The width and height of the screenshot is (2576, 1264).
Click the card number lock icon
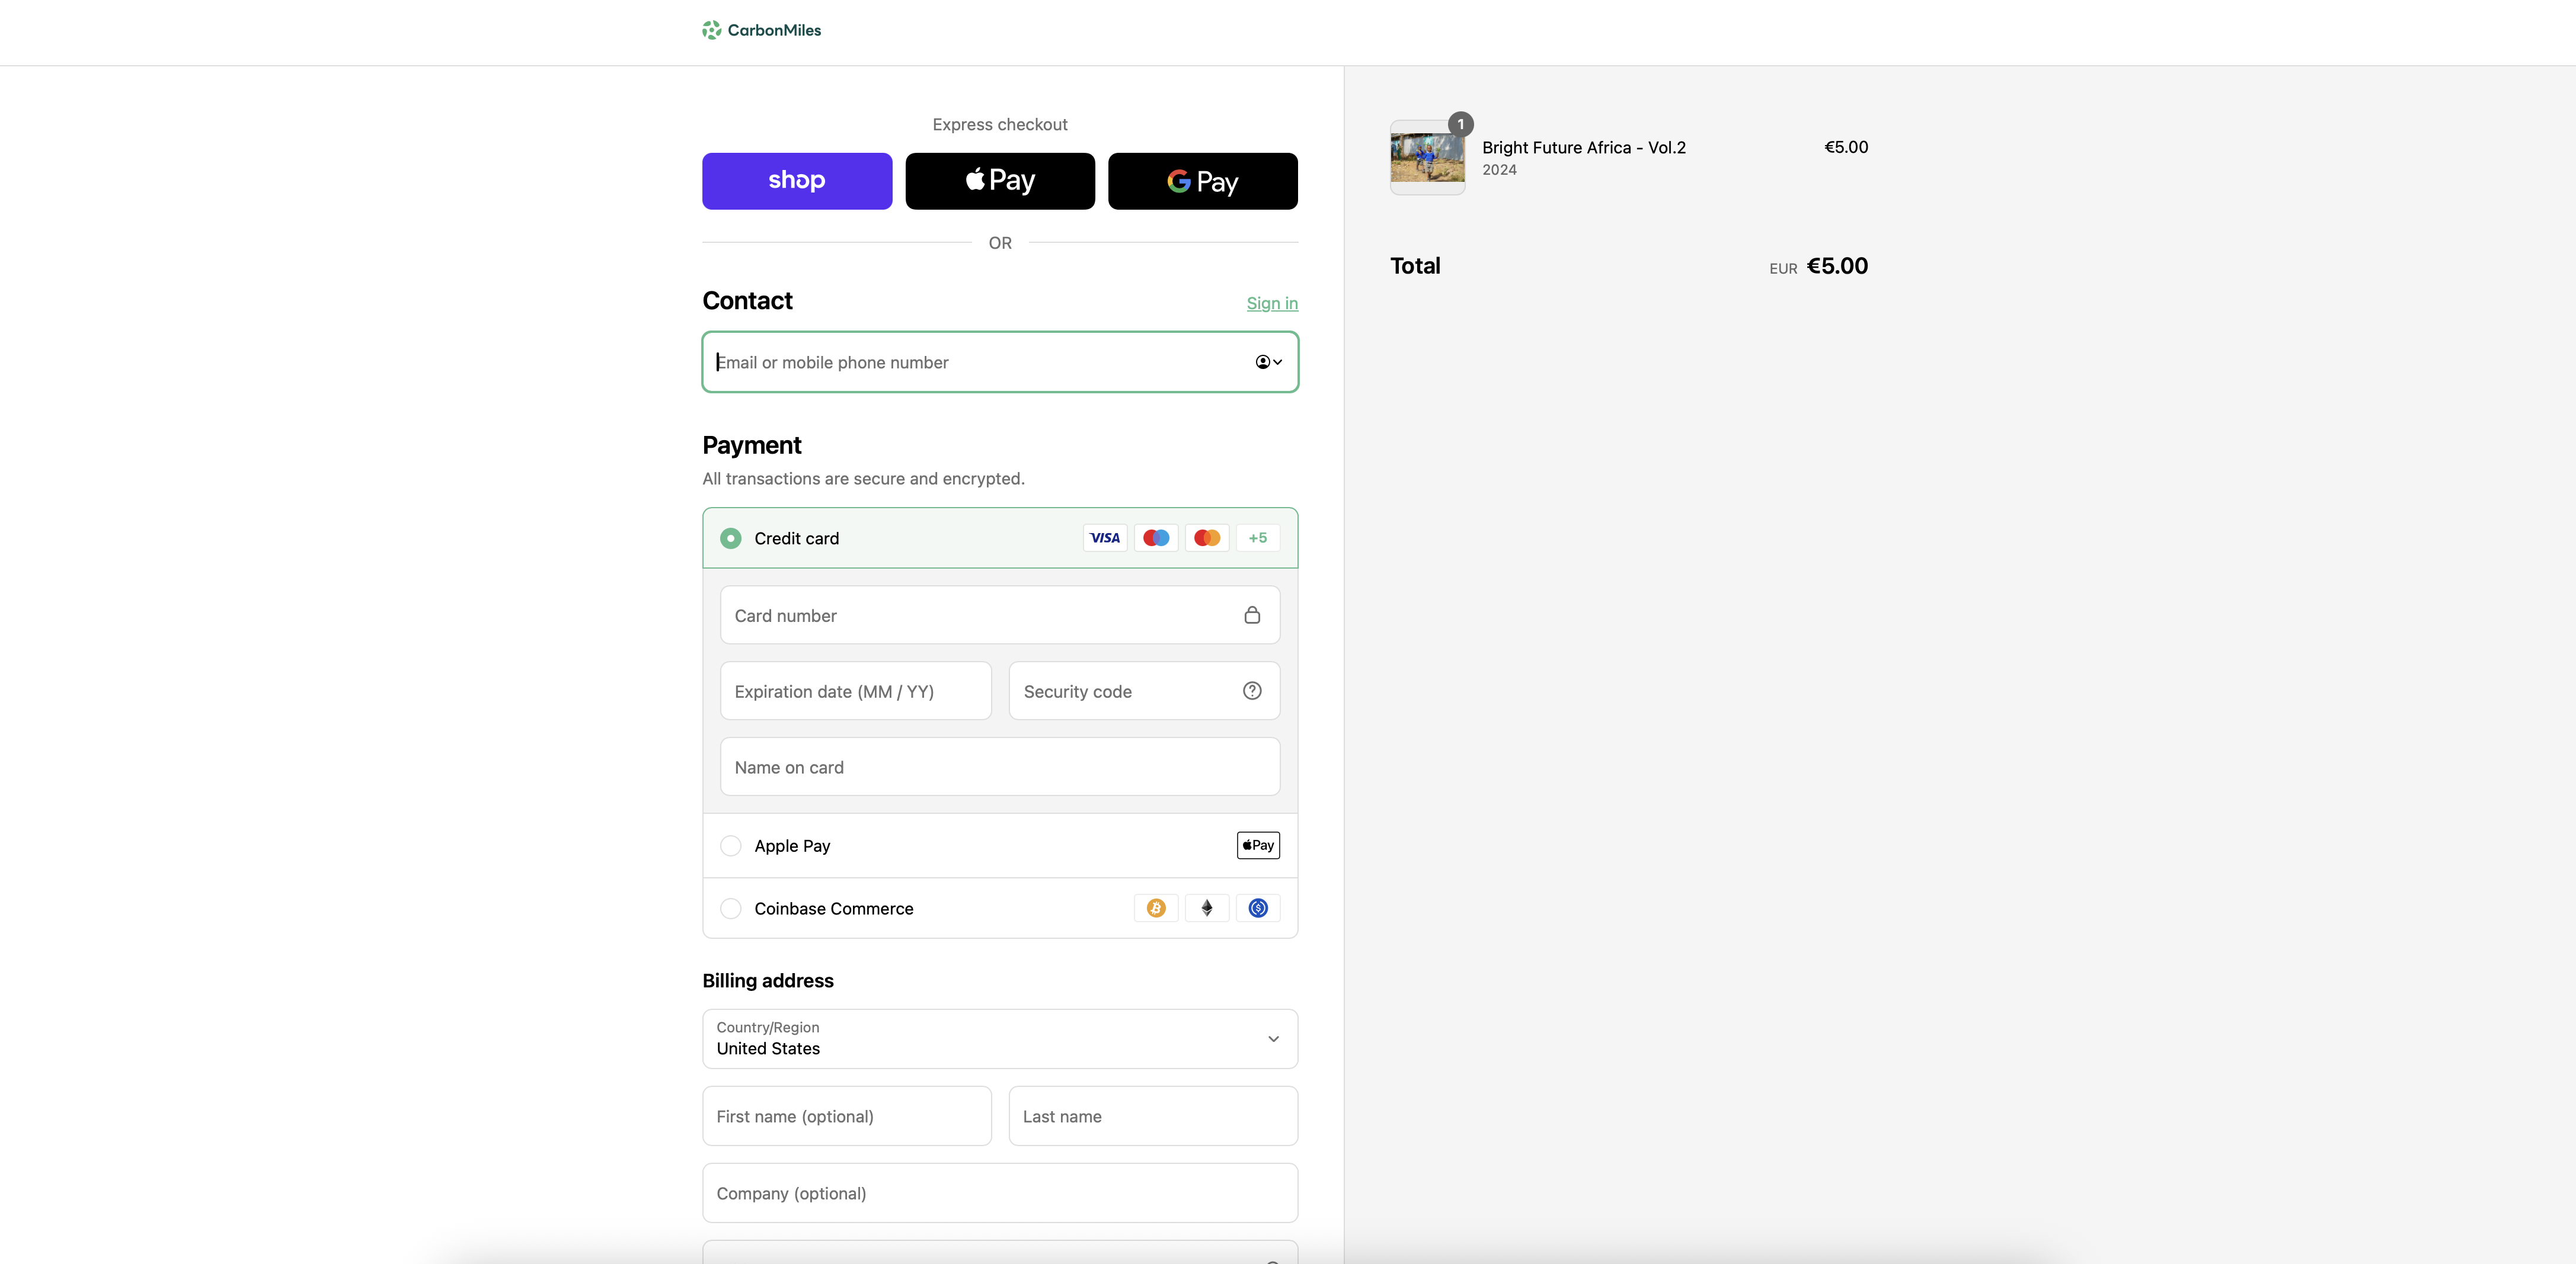coord(1251,614)
